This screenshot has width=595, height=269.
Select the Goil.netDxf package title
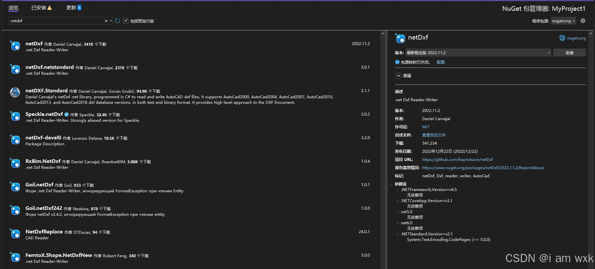point(40,185)
